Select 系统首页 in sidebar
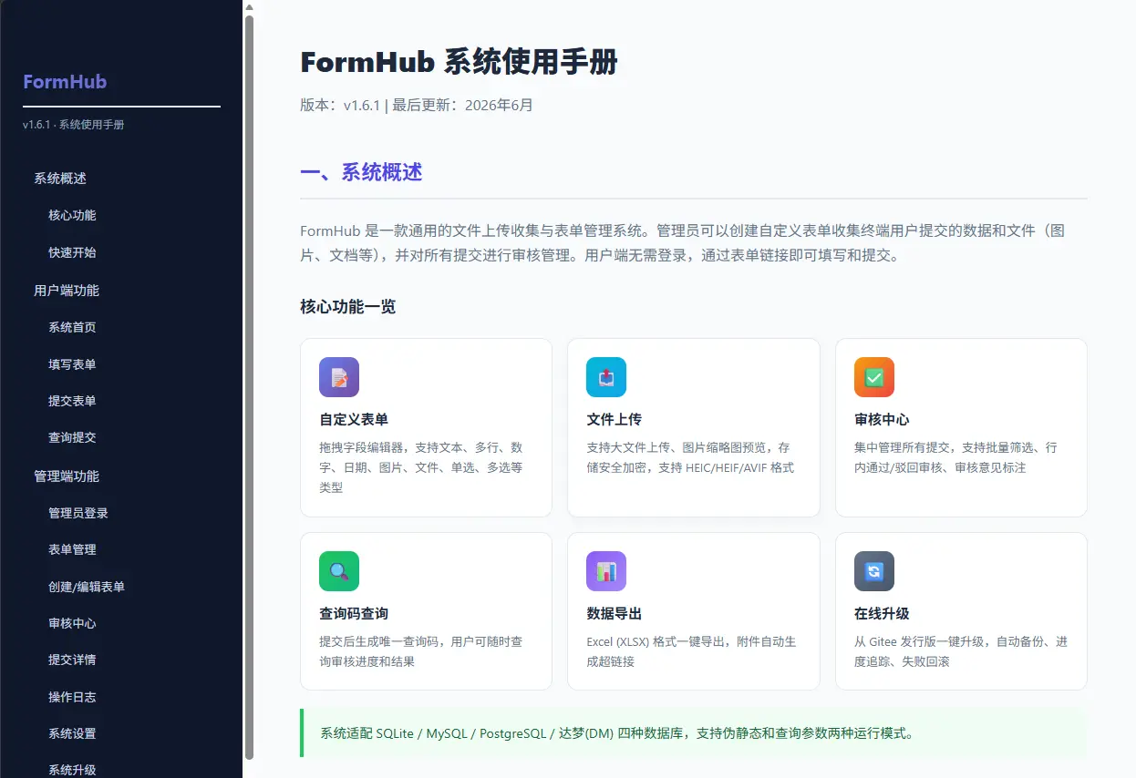The width and height of the screenshot is (1136, 778). click(x=72, y=327)
